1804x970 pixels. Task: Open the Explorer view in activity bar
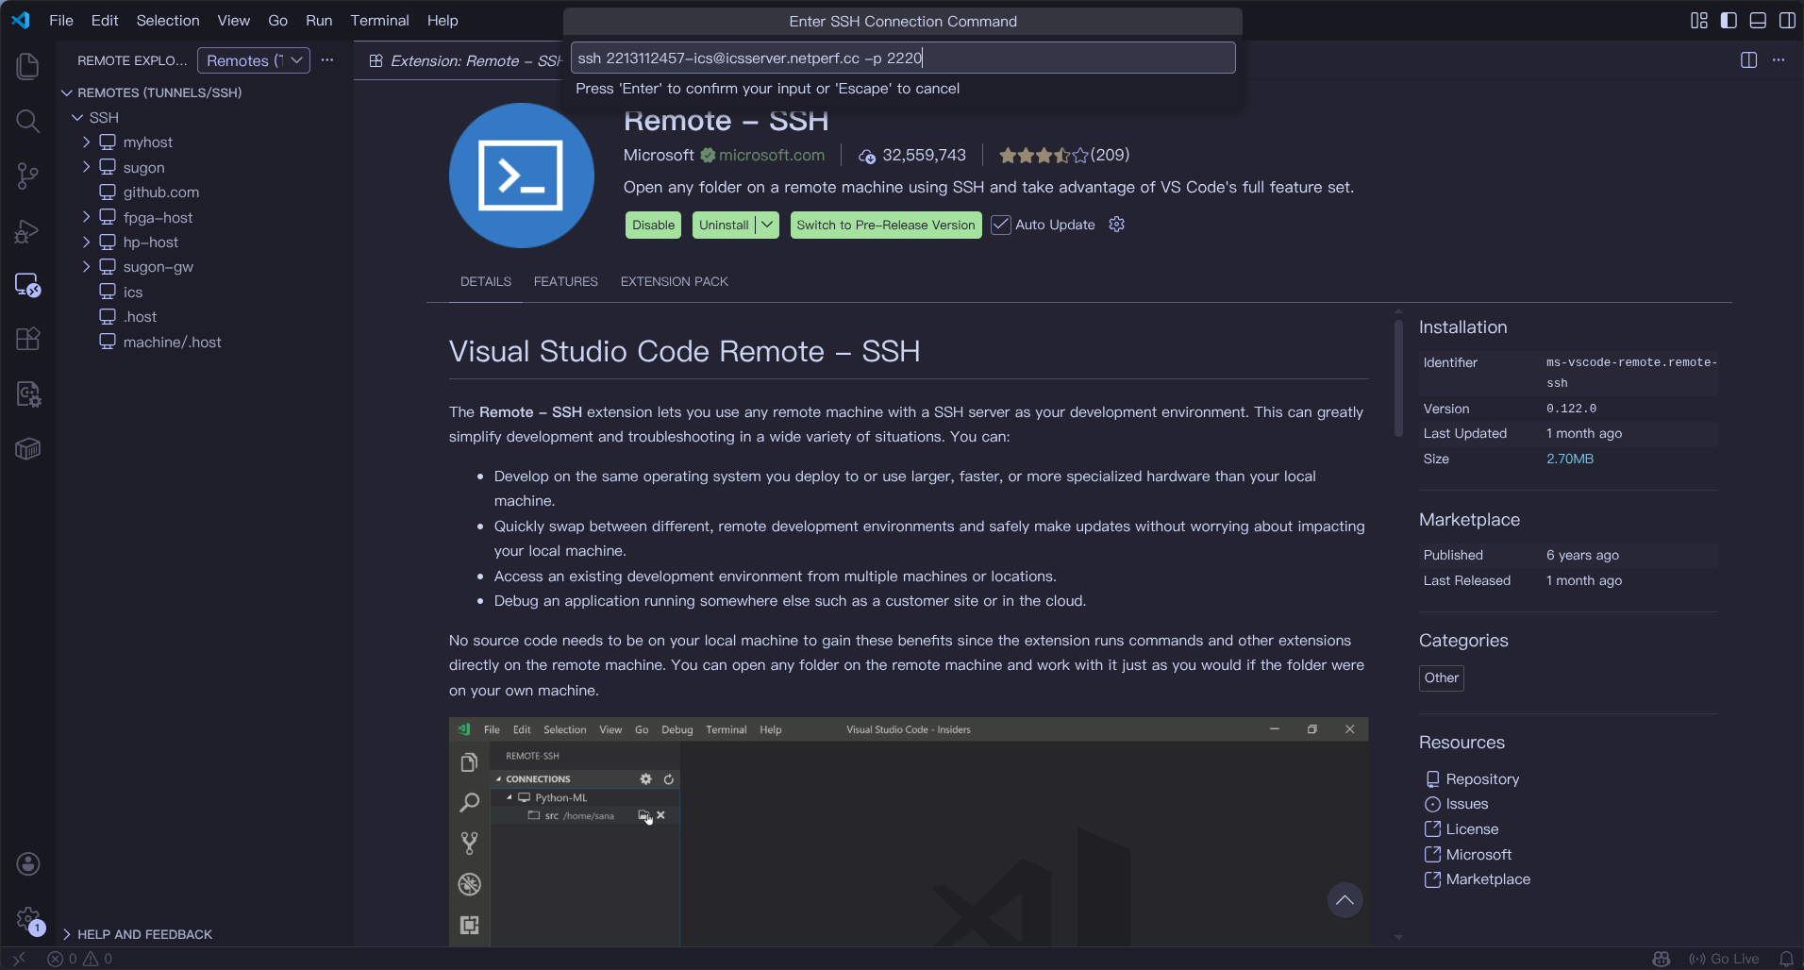[x=27, y=66]
